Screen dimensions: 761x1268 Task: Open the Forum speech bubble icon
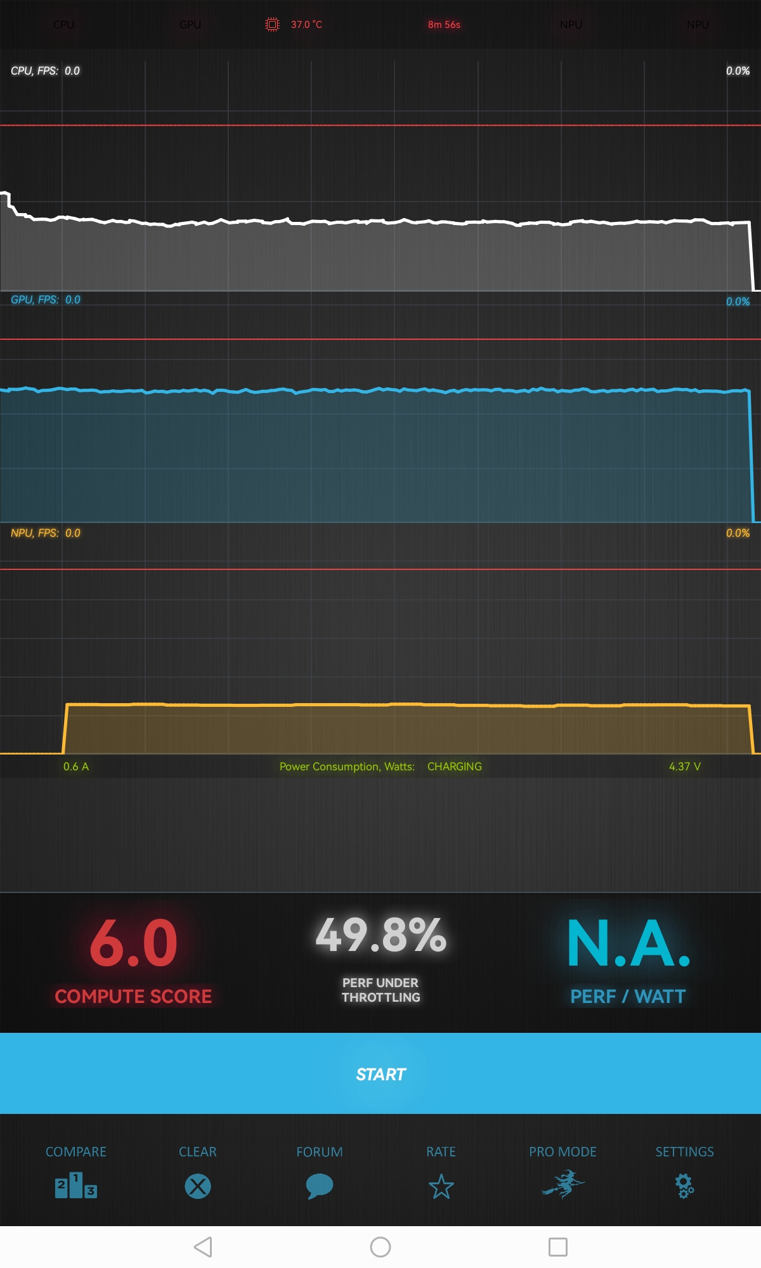320,1186
